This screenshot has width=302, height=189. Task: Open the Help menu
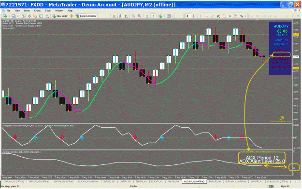(70, 11)
